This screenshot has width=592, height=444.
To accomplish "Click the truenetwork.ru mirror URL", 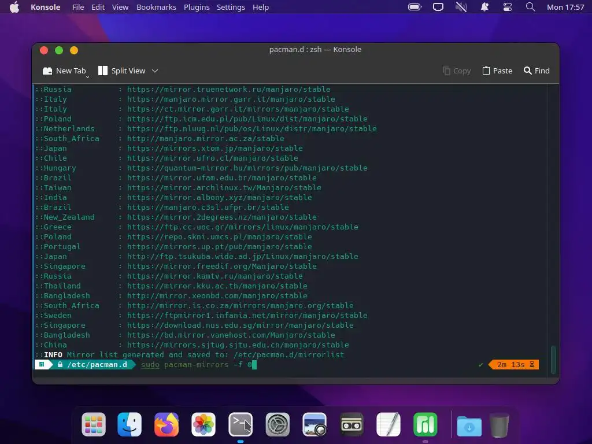I will click(x=229, y=90).
